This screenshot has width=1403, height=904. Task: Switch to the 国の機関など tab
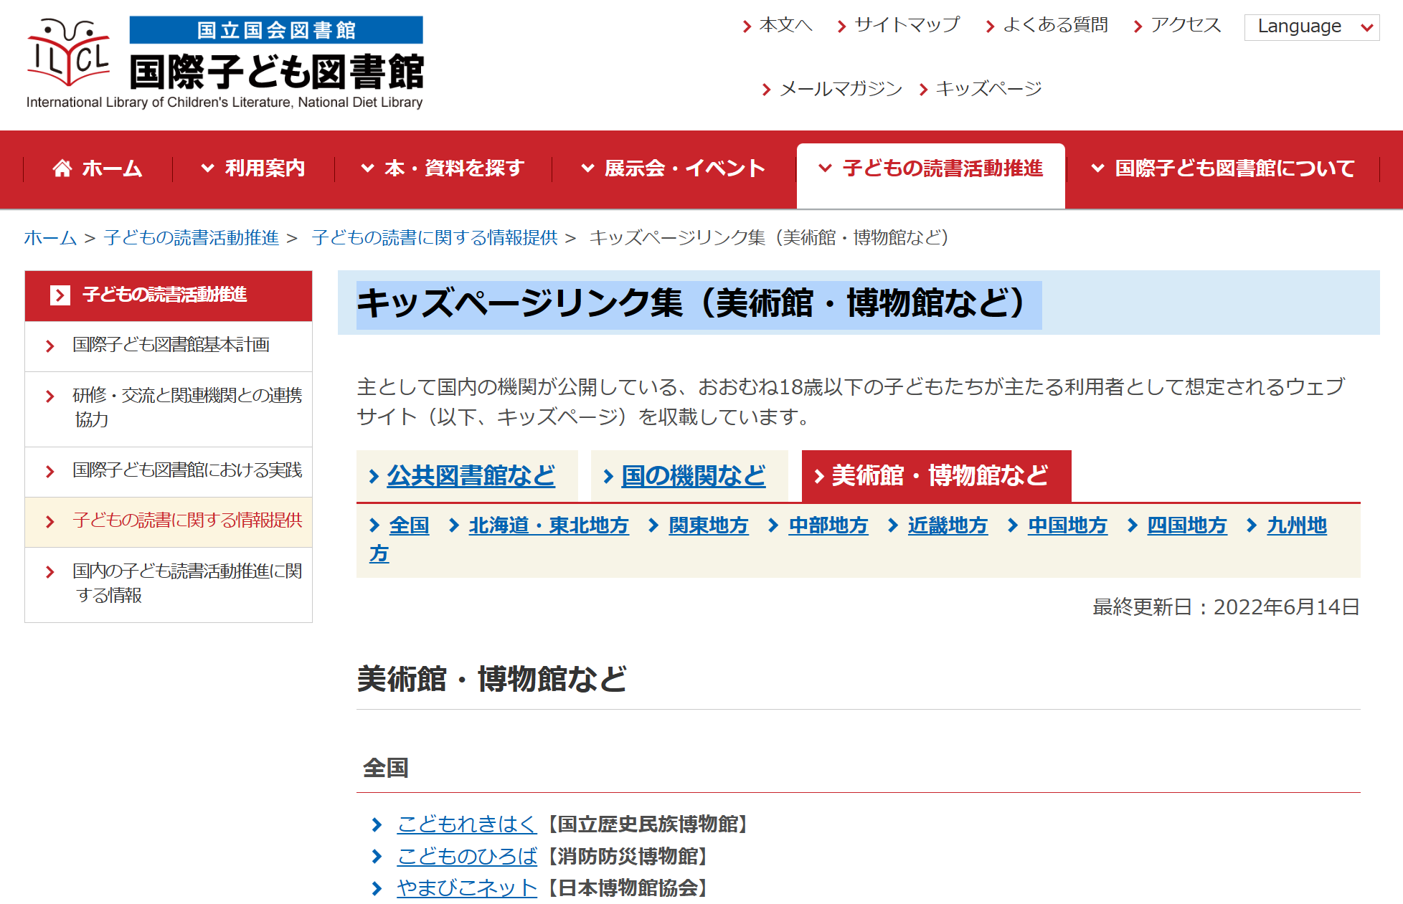tap(689, 476)
